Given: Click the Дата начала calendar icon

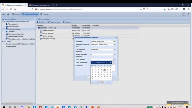Looking at the screenshot, I should point(114,59).
